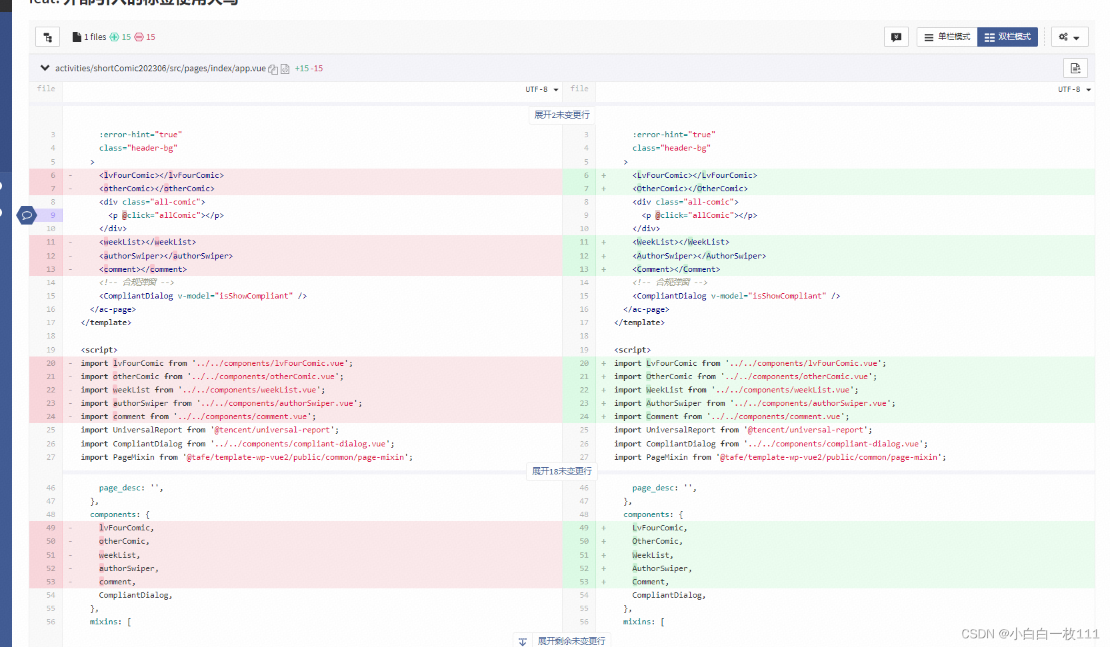This screenshot has height=647, width=1110.
Task: Click left '<div class="all-comic">' line 8
Action: pos(152,202)
